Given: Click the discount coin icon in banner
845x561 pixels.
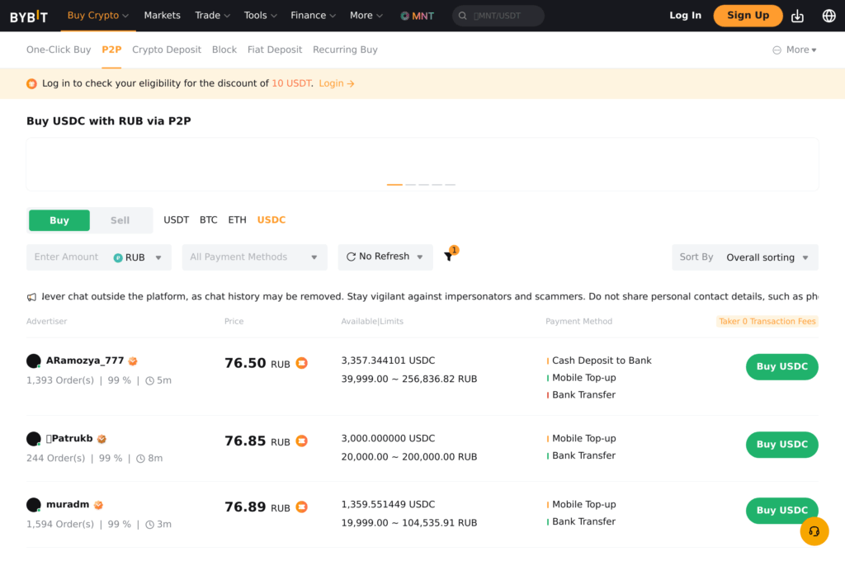Looking at the screenshot, I should (32, 83).
